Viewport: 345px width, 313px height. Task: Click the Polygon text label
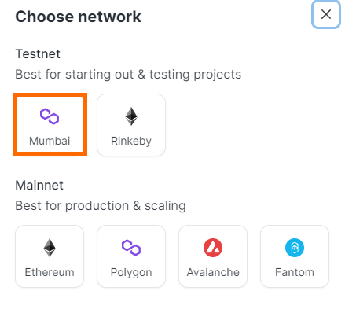131,273
